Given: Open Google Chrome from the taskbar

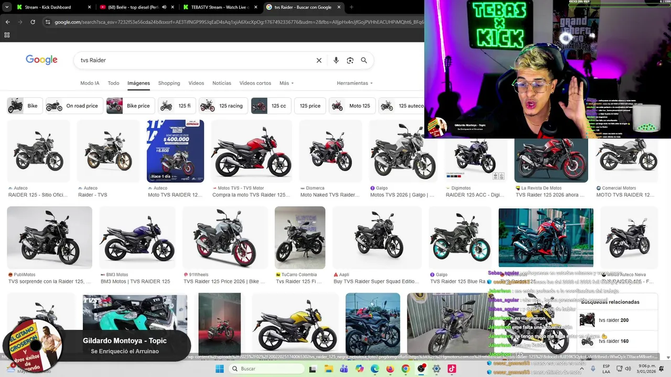Looking at the screenshot, I should [x=405, y=369].
